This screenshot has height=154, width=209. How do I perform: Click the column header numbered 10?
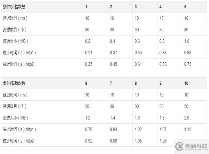point(186,83)
